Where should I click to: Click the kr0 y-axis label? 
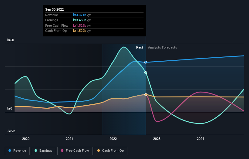(10, 108)
